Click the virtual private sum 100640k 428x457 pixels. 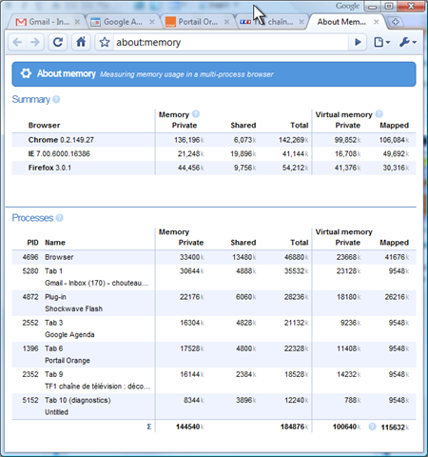tap(346, 427)
